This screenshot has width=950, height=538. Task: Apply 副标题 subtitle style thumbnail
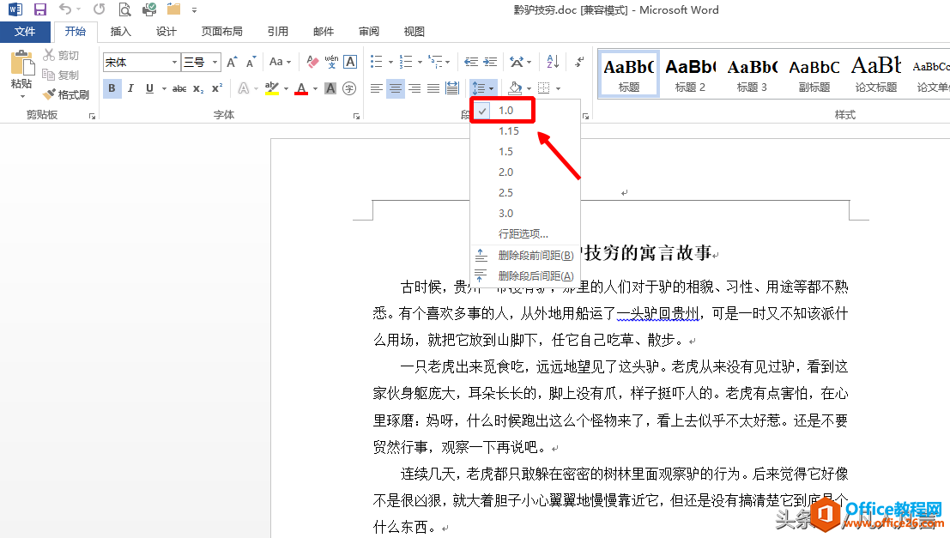[x=814, y=74]
